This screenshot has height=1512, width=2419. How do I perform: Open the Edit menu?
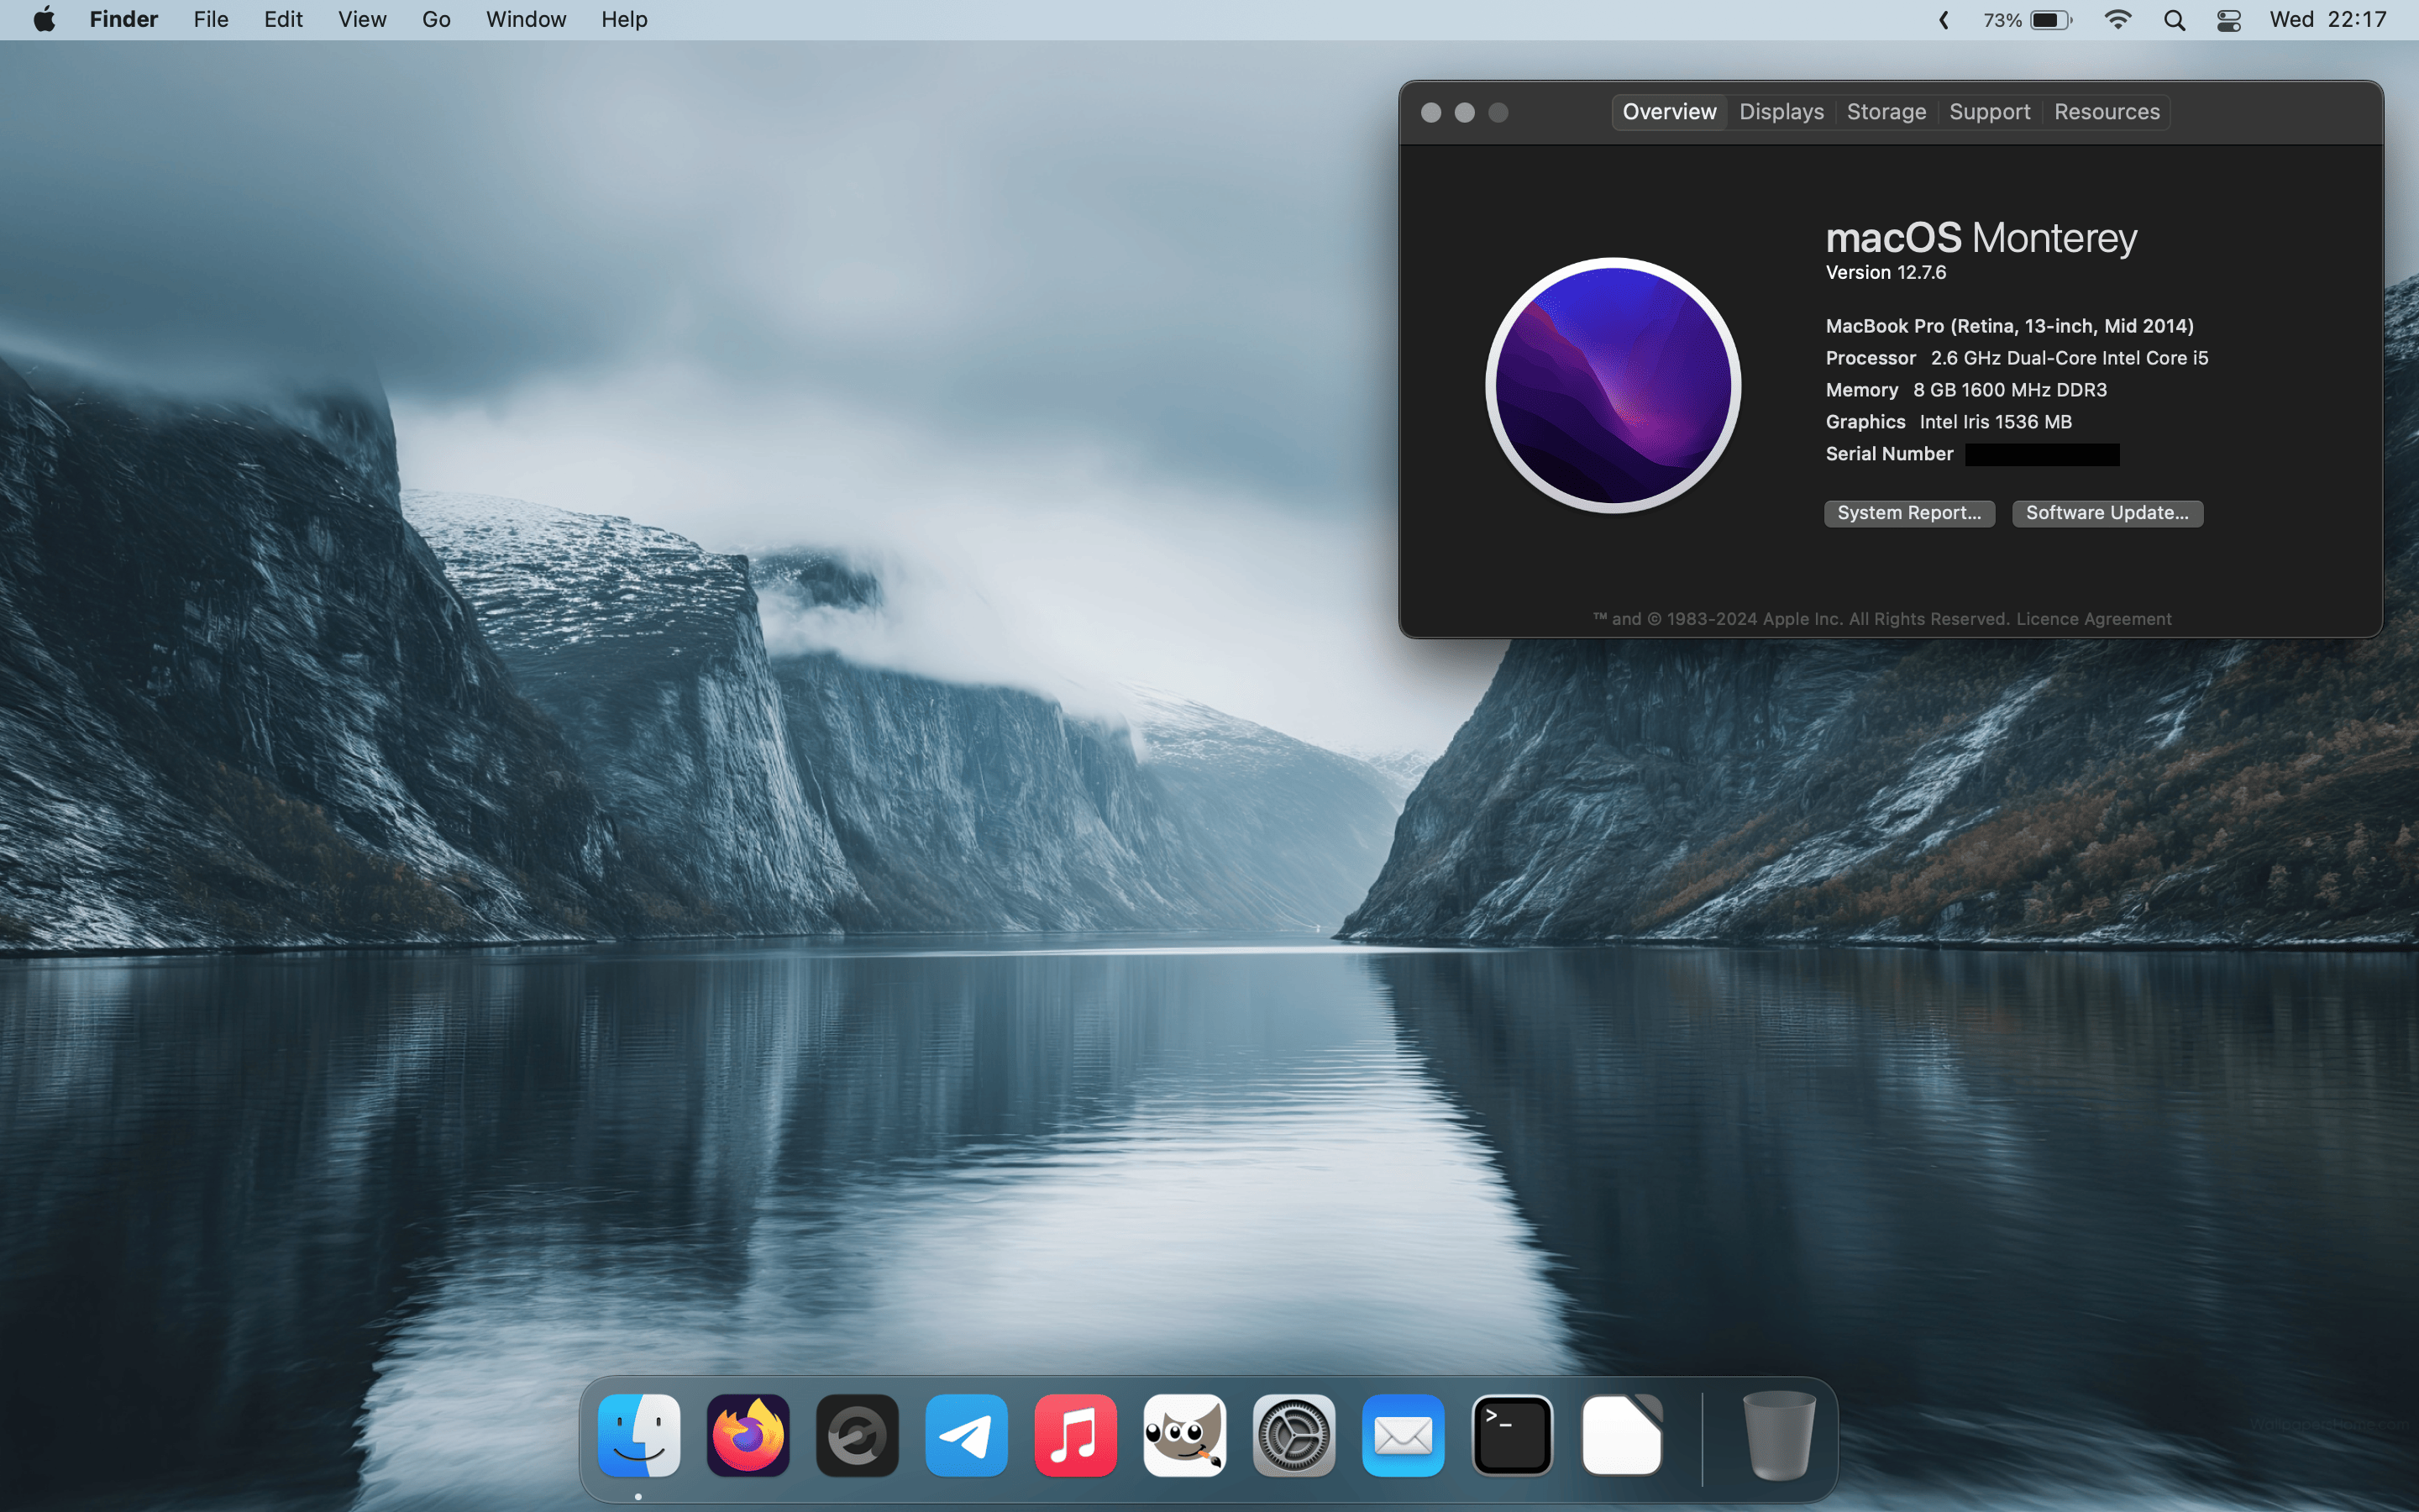pos(283,19)
